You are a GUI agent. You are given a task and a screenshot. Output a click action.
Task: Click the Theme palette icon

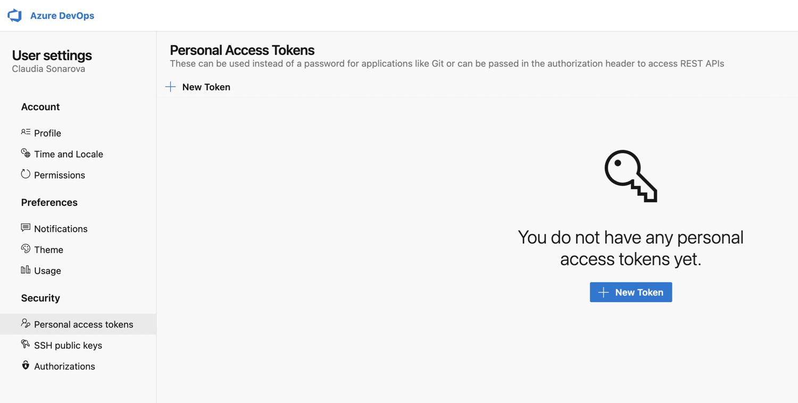tap(25, 249)
